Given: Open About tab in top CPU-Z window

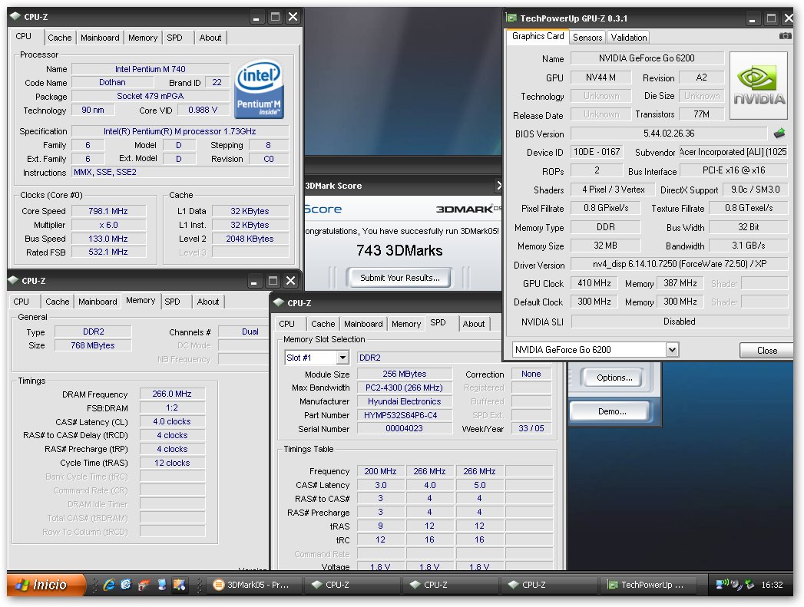Looking at the screenshot, I should 210,38.
